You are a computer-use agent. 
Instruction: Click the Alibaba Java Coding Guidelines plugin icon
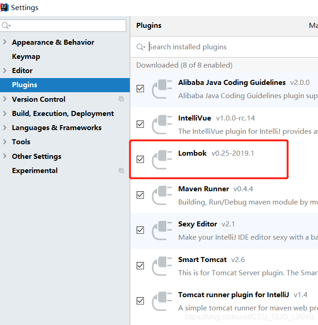162,89
